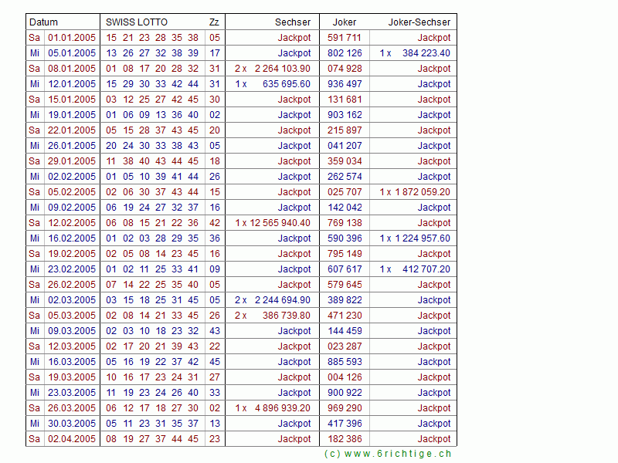Screen dimensions: 618x463
Task: Click the date 16.02.2005
Action: pos(72,238)
